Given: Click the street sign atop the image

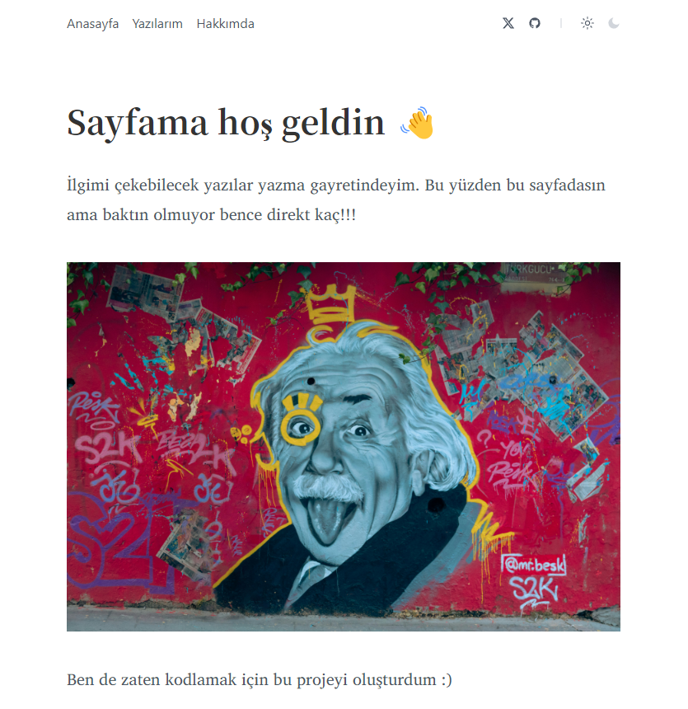Looking at the screenshot, I should point(533,273).
